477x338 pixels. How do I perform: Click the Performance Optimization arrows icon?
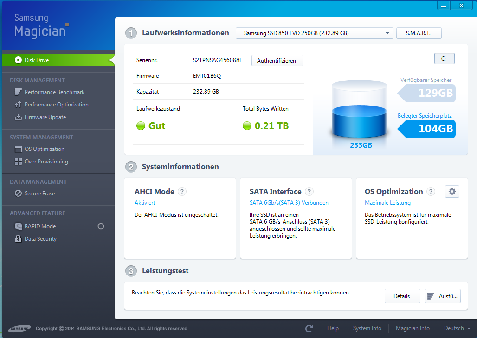18,105
